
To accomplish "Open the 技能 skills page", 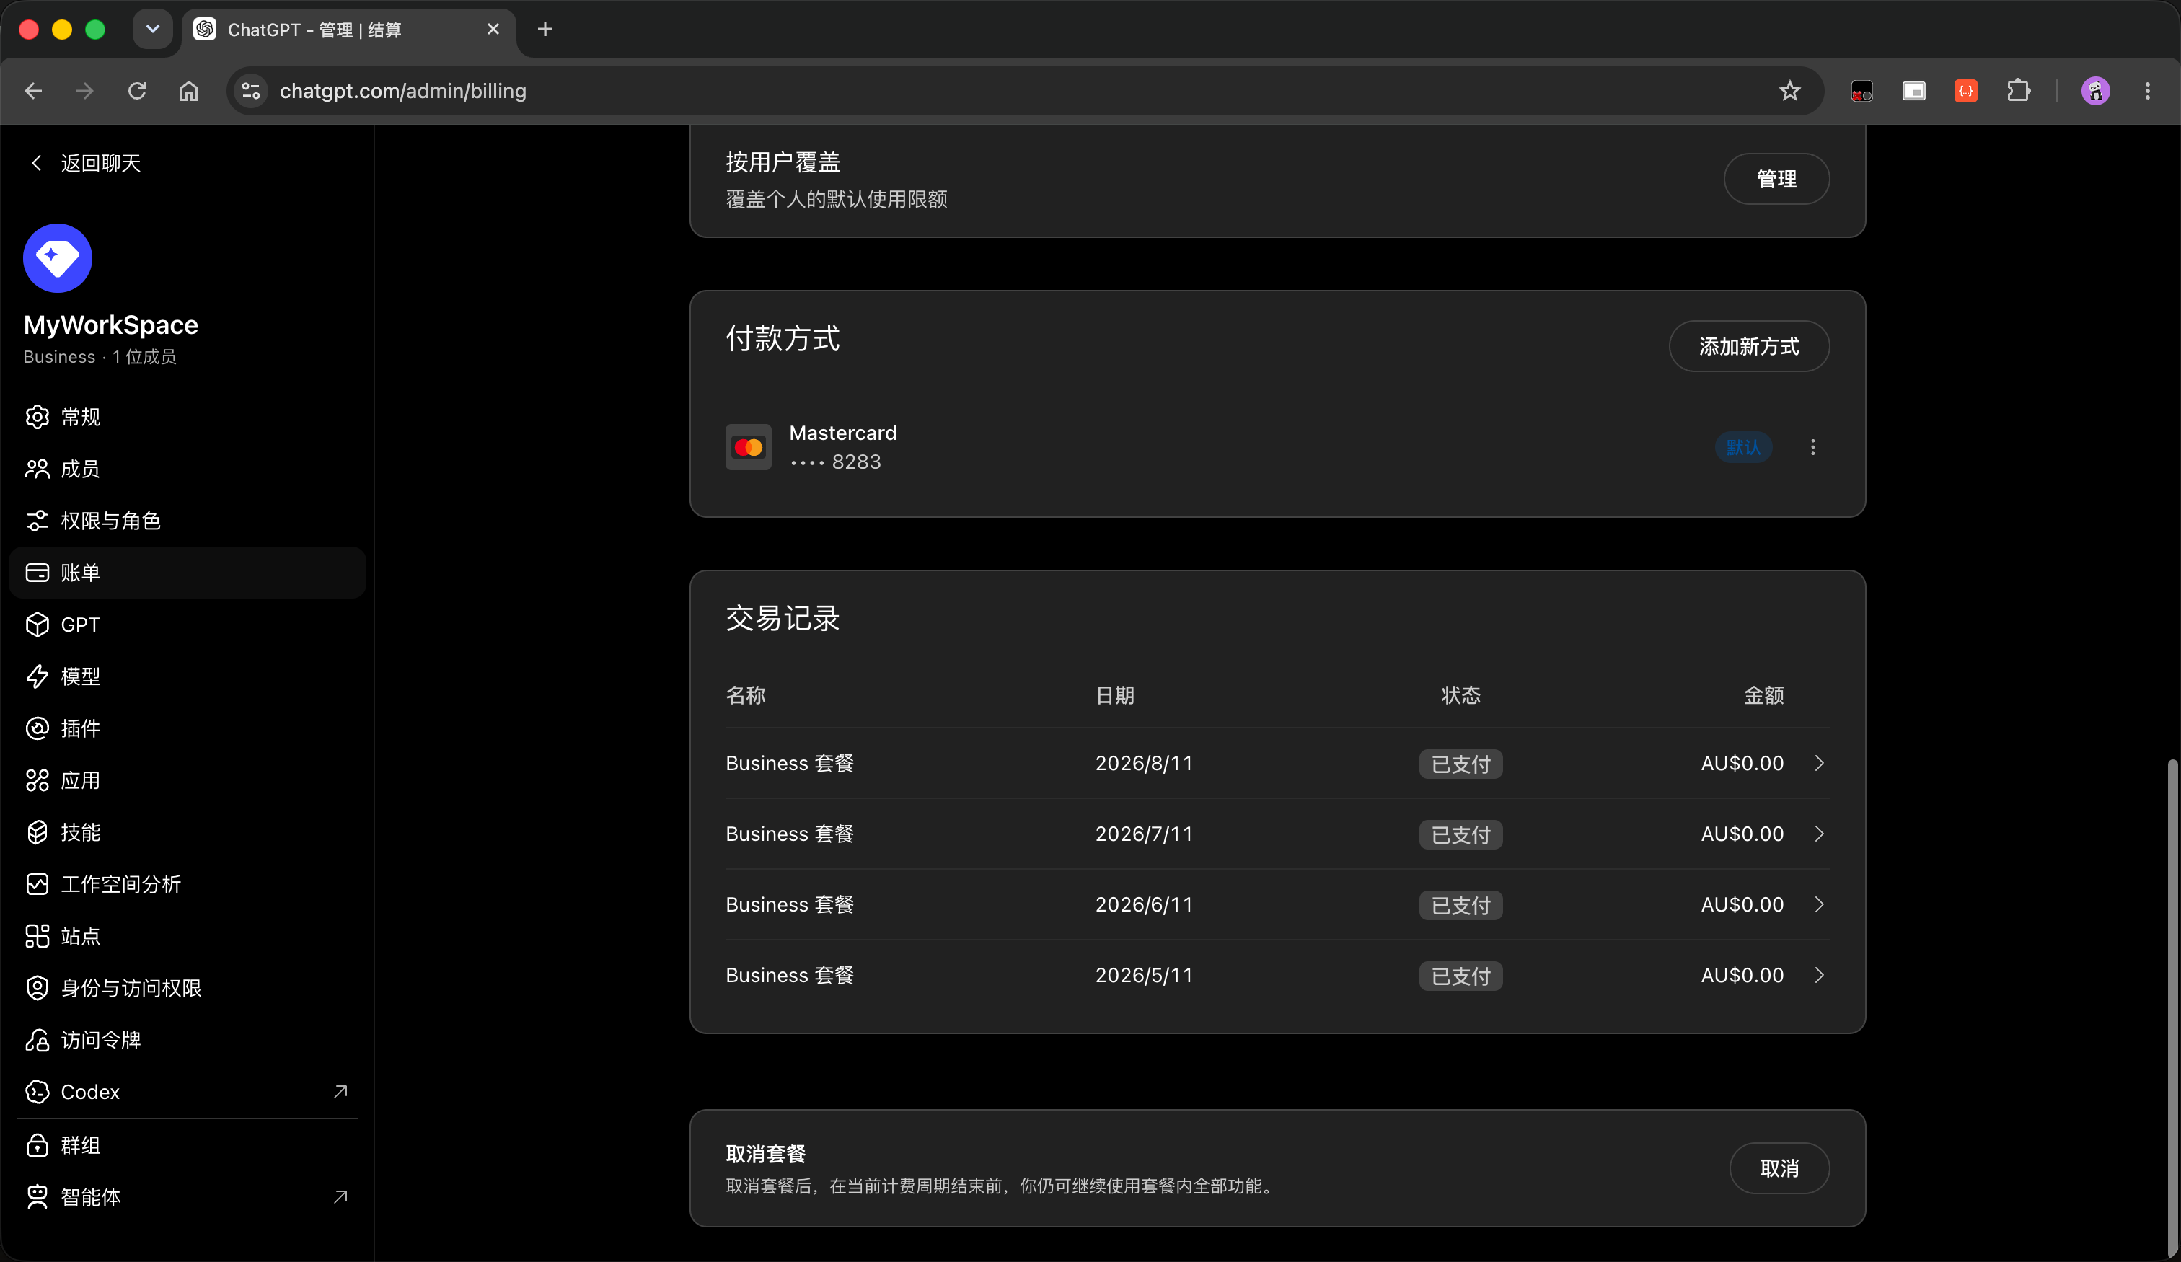I will [x=187, y=833].
